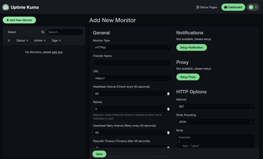Expand the Active filter dropdown
Image resolution: width=263 pixels, height=159 pixels.
[40, 40]
